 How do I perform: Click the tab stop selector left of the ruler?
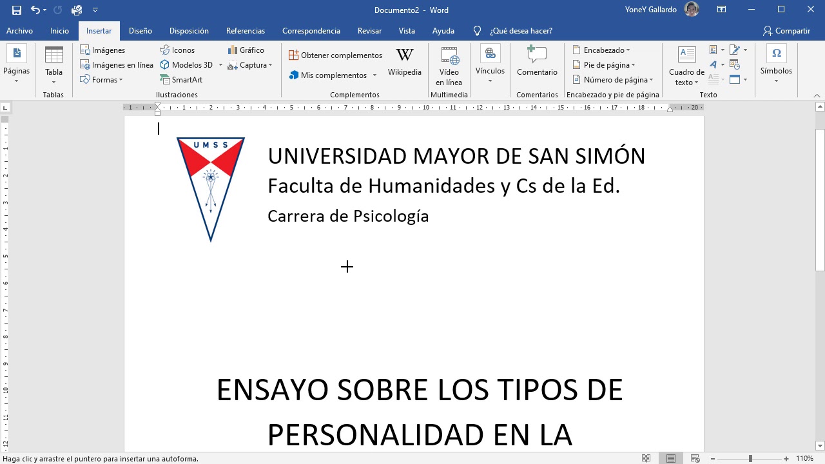[x=5, y=108]
